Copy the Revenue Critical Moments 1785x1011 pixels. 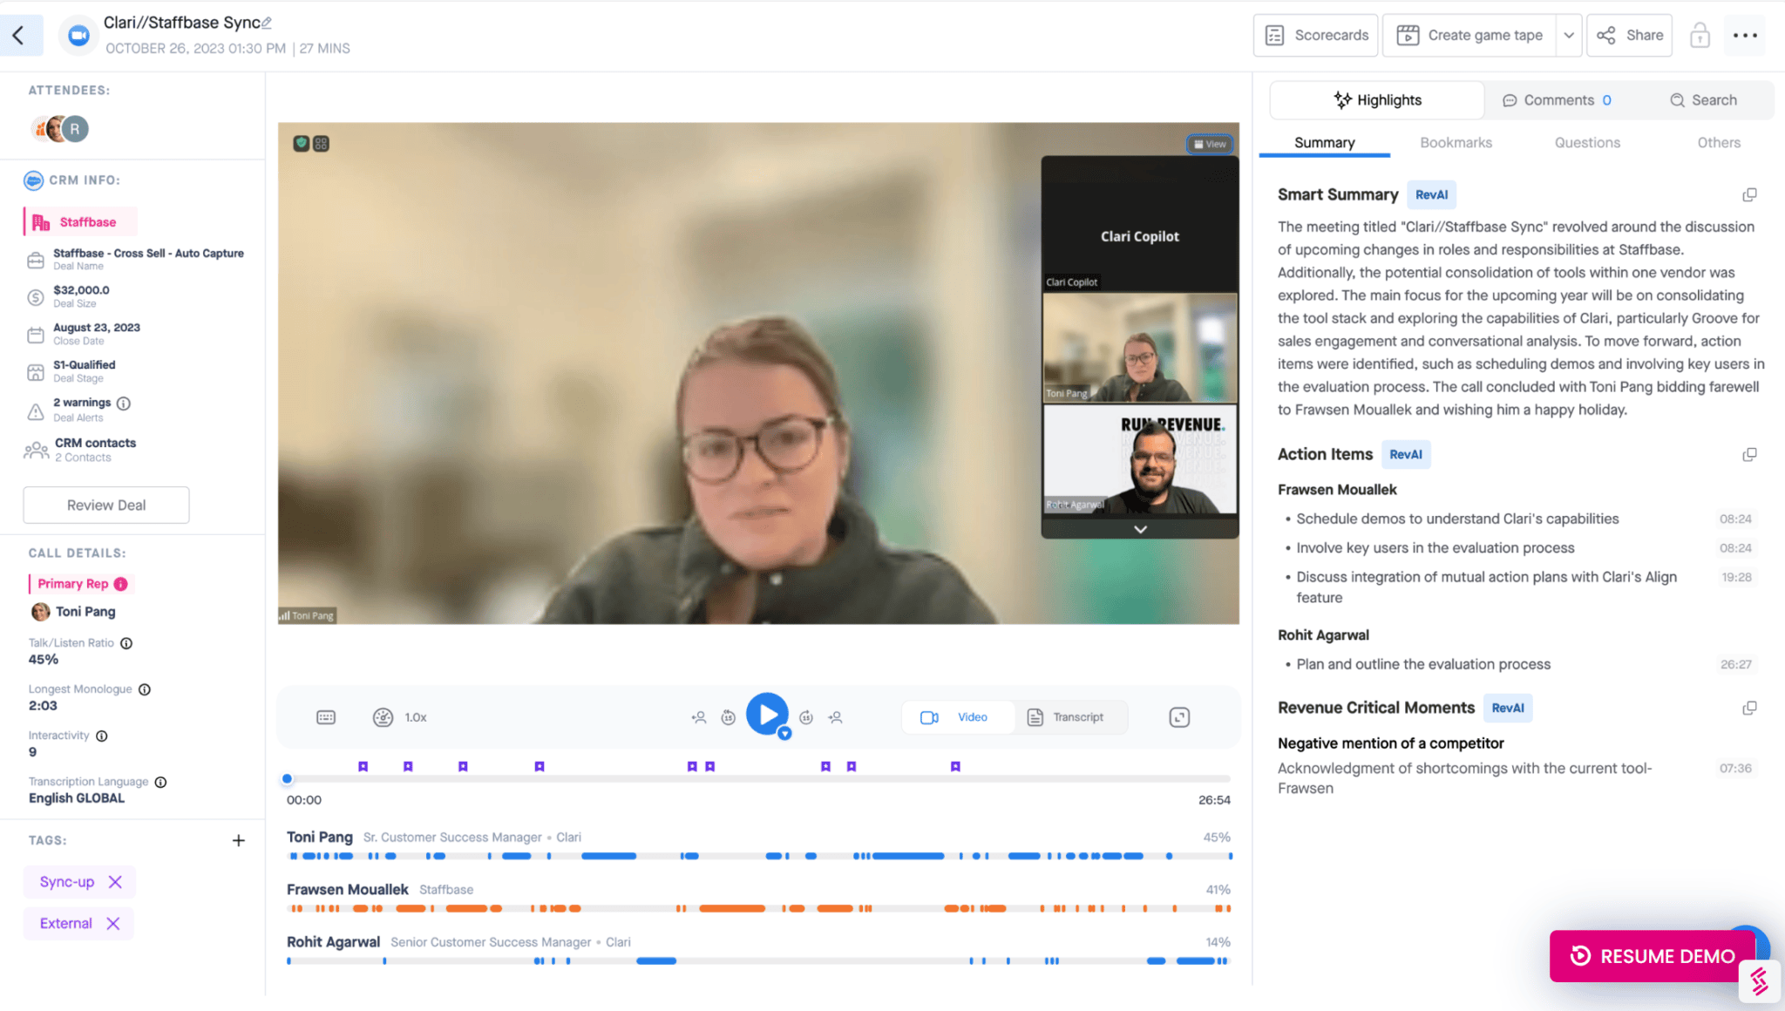coord(1749,709)
